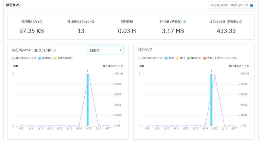Open the calendar icon in date range field
Viewport: 260px width, 141px height.
tap(252, 5)
